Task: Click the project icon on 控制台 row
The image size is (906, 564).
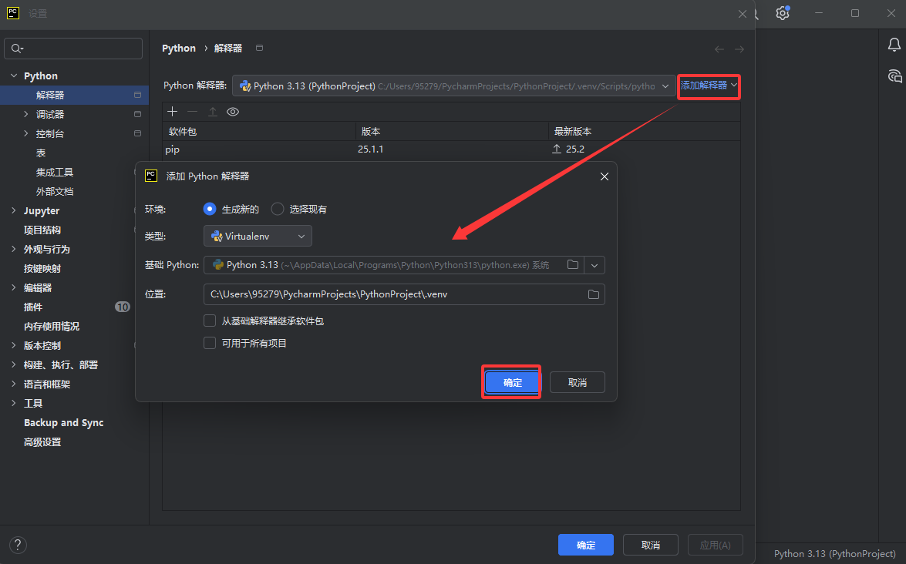Action: click(x=137, y=133)
